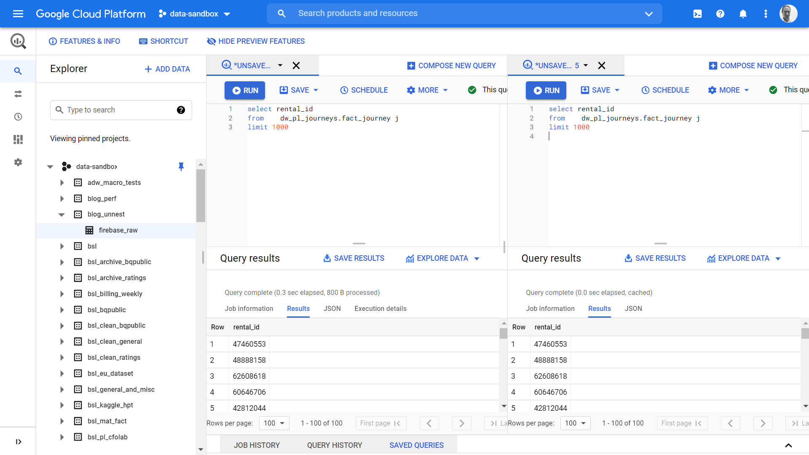Open Scheduled queries clock icon in sidebar
809x455 pixels.
[x=18, y=117]
